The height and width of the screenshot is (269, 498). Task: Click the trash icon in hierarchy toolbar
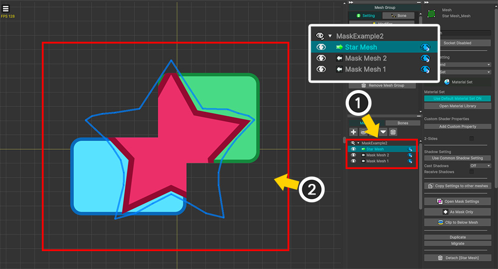393,132
